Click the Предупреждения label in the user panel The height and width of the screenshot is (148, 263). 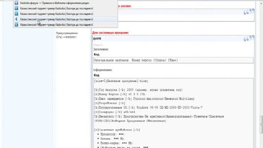[x=67, y=33]
